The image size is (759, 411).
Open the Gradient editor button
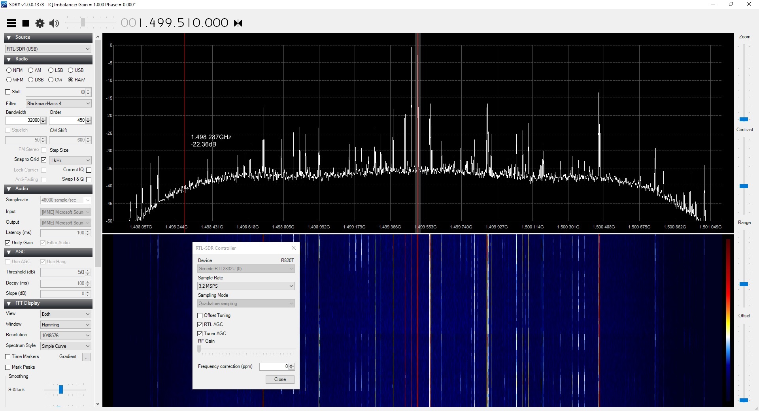87,357
